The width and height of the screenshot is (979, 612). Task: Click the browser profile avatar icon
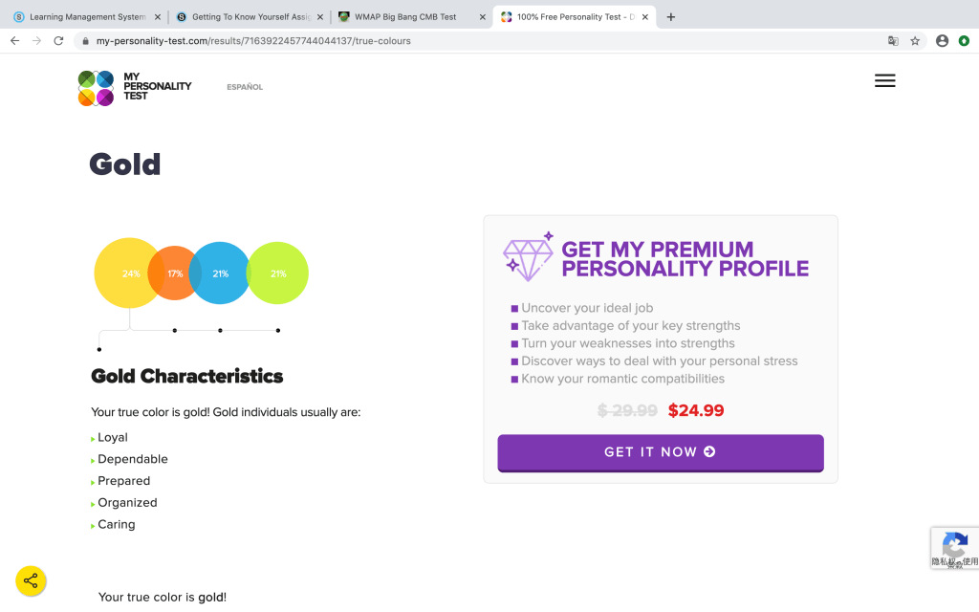pyautogui.click(x=942, y=41)
